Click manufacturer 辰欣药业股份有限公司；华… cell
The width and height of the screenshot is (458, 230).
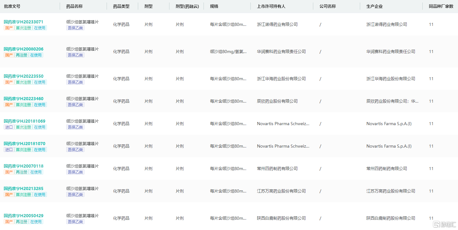(x=392, y=101)
